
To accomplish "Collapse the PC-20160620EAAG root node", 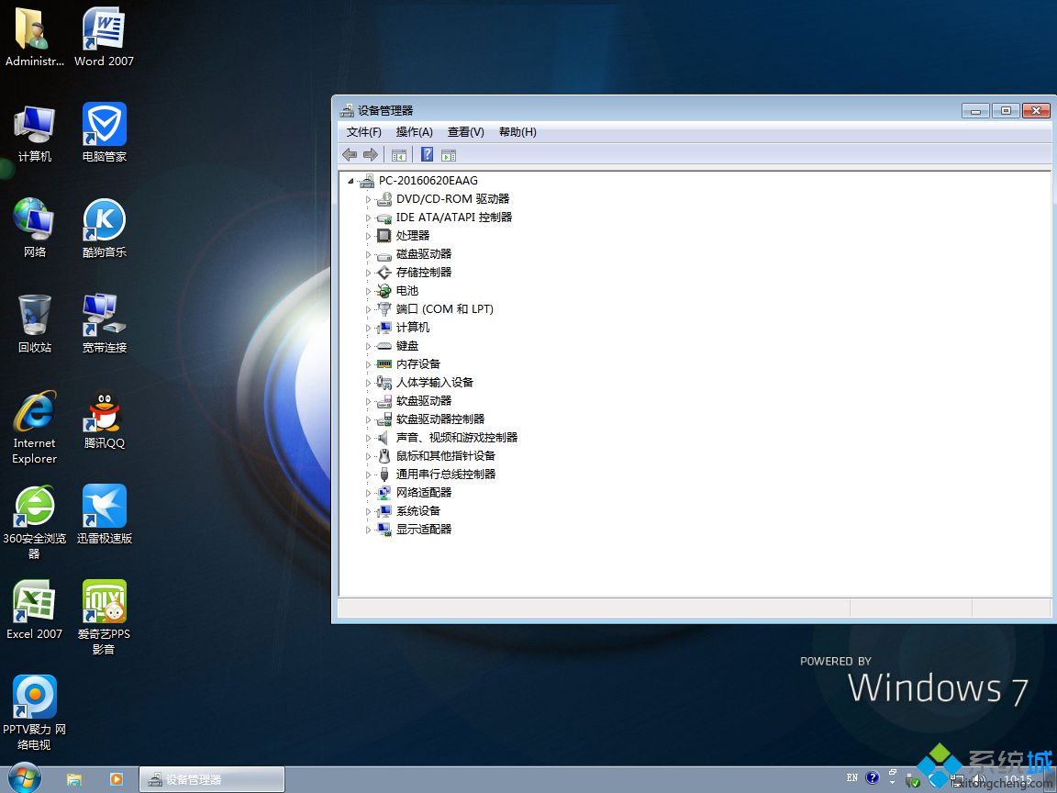I will point(350,181).
